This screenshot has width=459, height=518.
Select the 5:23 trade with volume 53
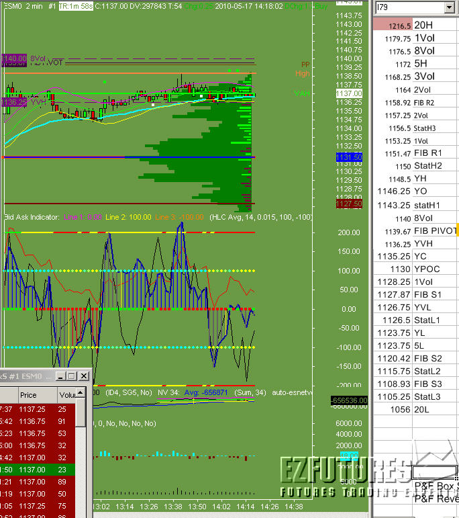pos(38,433)
